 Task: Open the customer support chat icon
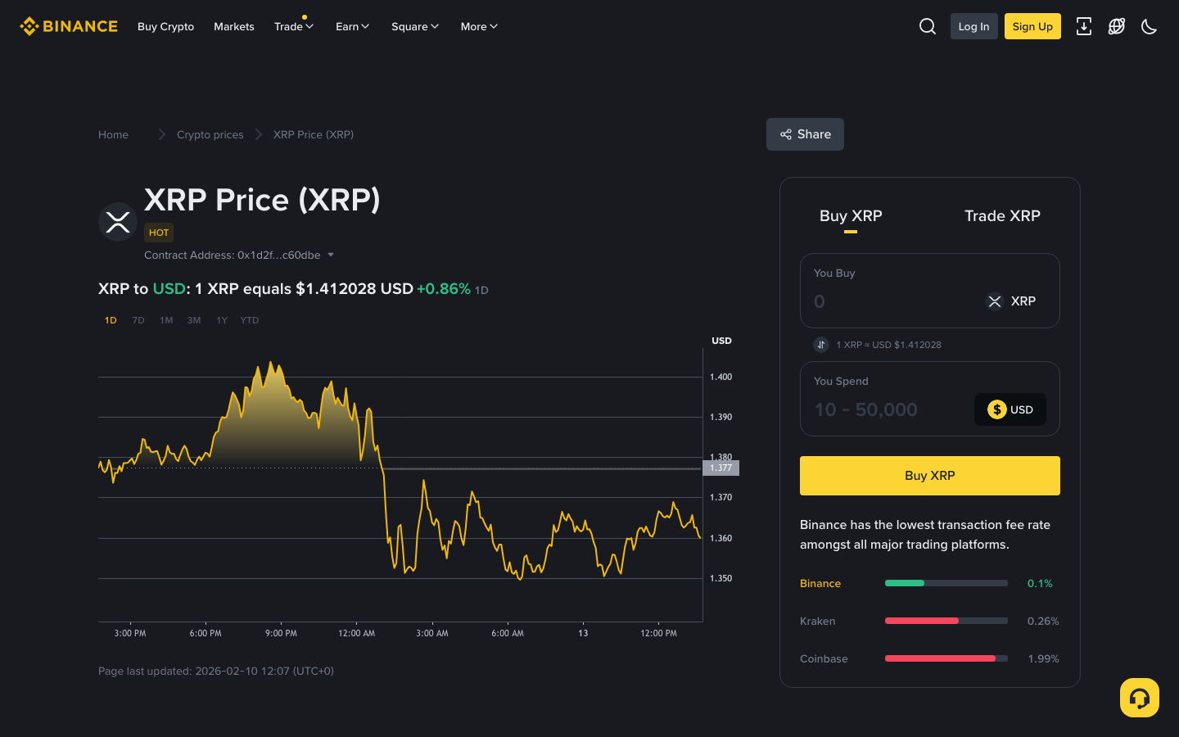1139,697
